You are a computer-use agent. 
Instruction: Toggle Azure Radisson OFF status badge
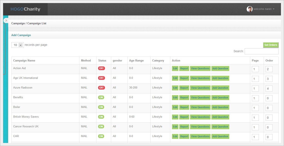(x=101, y=88)
